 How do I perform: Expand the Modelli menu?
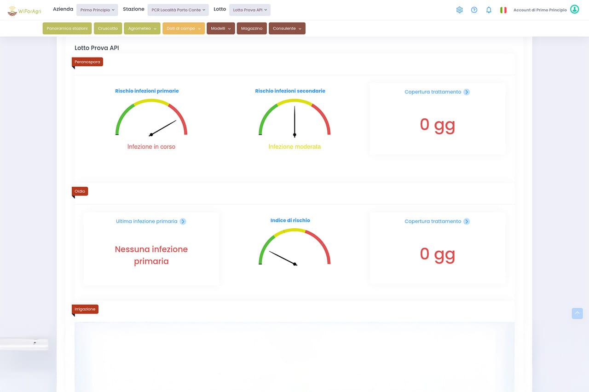pos(220,29)
